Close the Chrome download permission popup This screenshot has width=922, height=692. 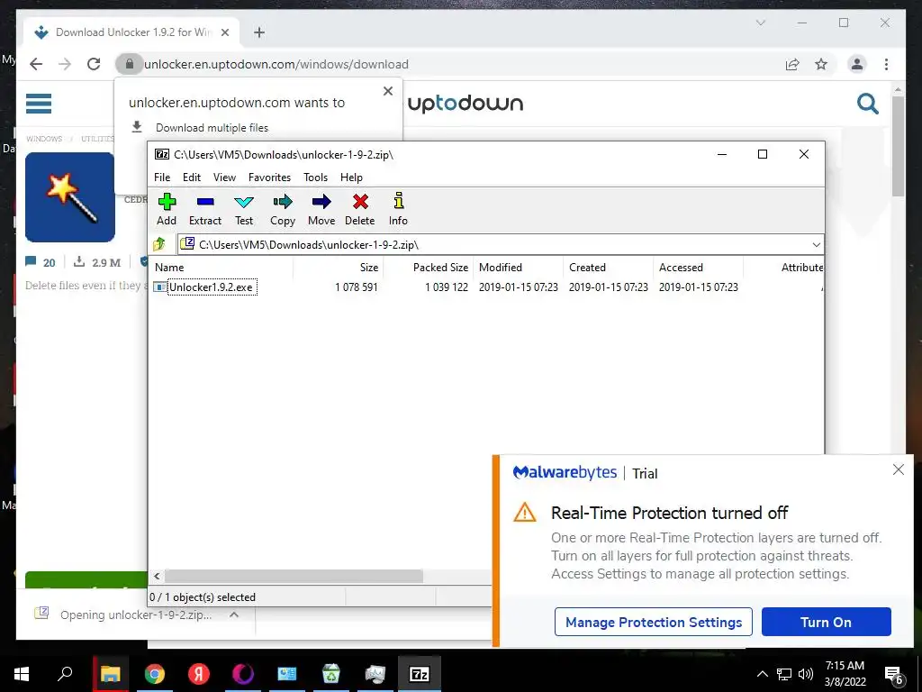point(387,91)
